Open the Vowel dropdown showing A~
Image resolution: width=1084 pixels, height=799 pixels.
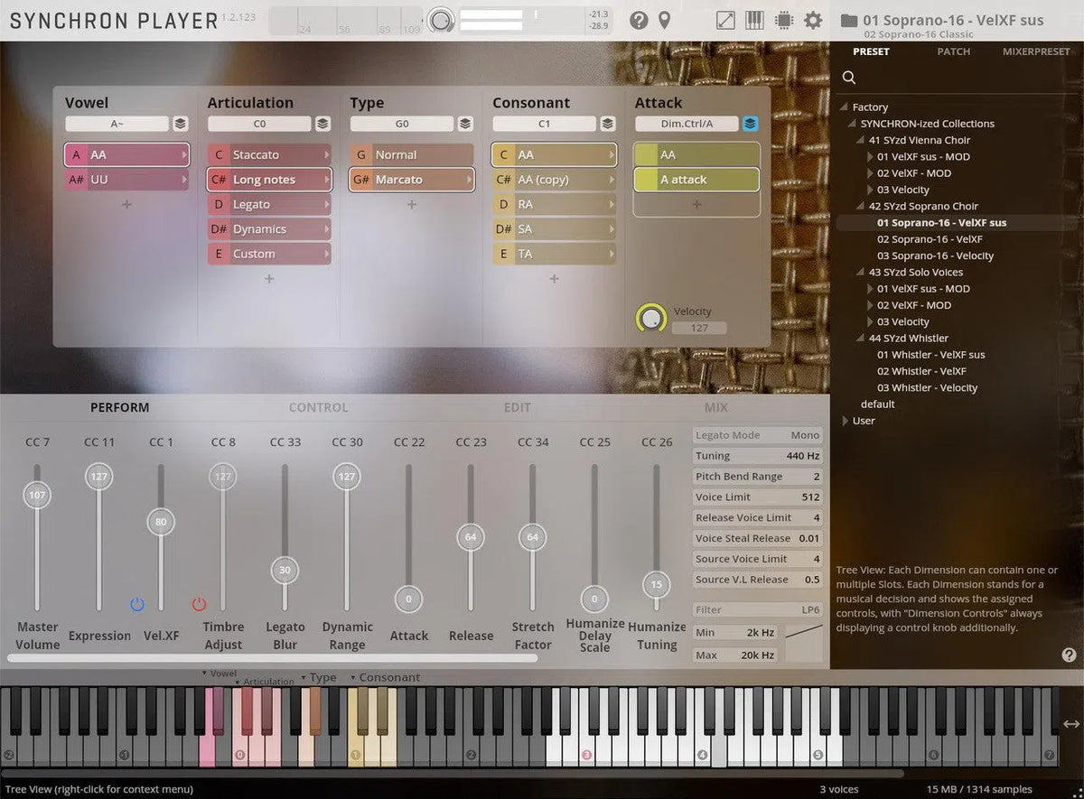117,123
